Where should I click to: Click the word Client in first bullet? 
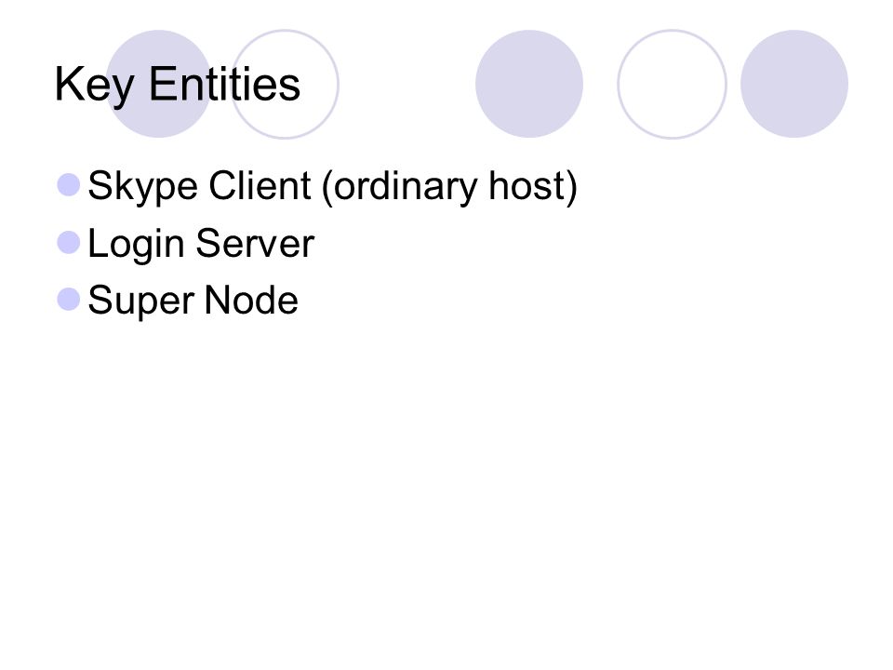[260, 185]
